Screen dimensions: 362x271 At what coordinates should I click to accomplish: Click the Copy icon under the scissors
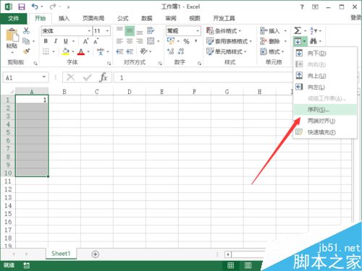26,41
